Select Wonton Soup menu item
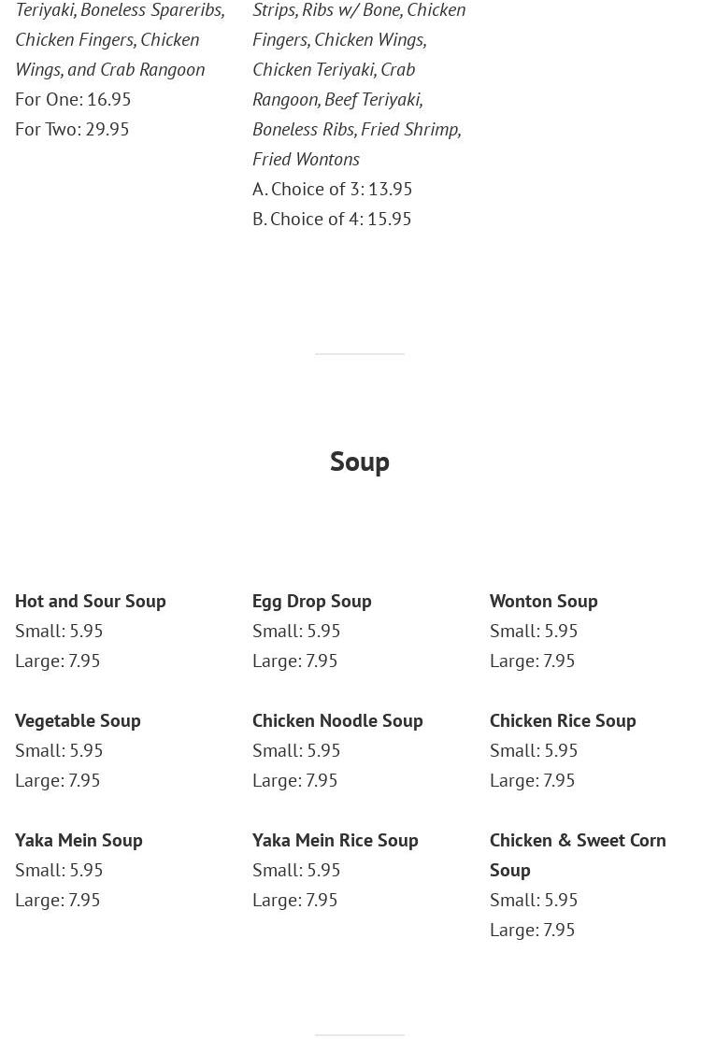This screenshot has width=701, height=1052. click(x=543, y=601)
